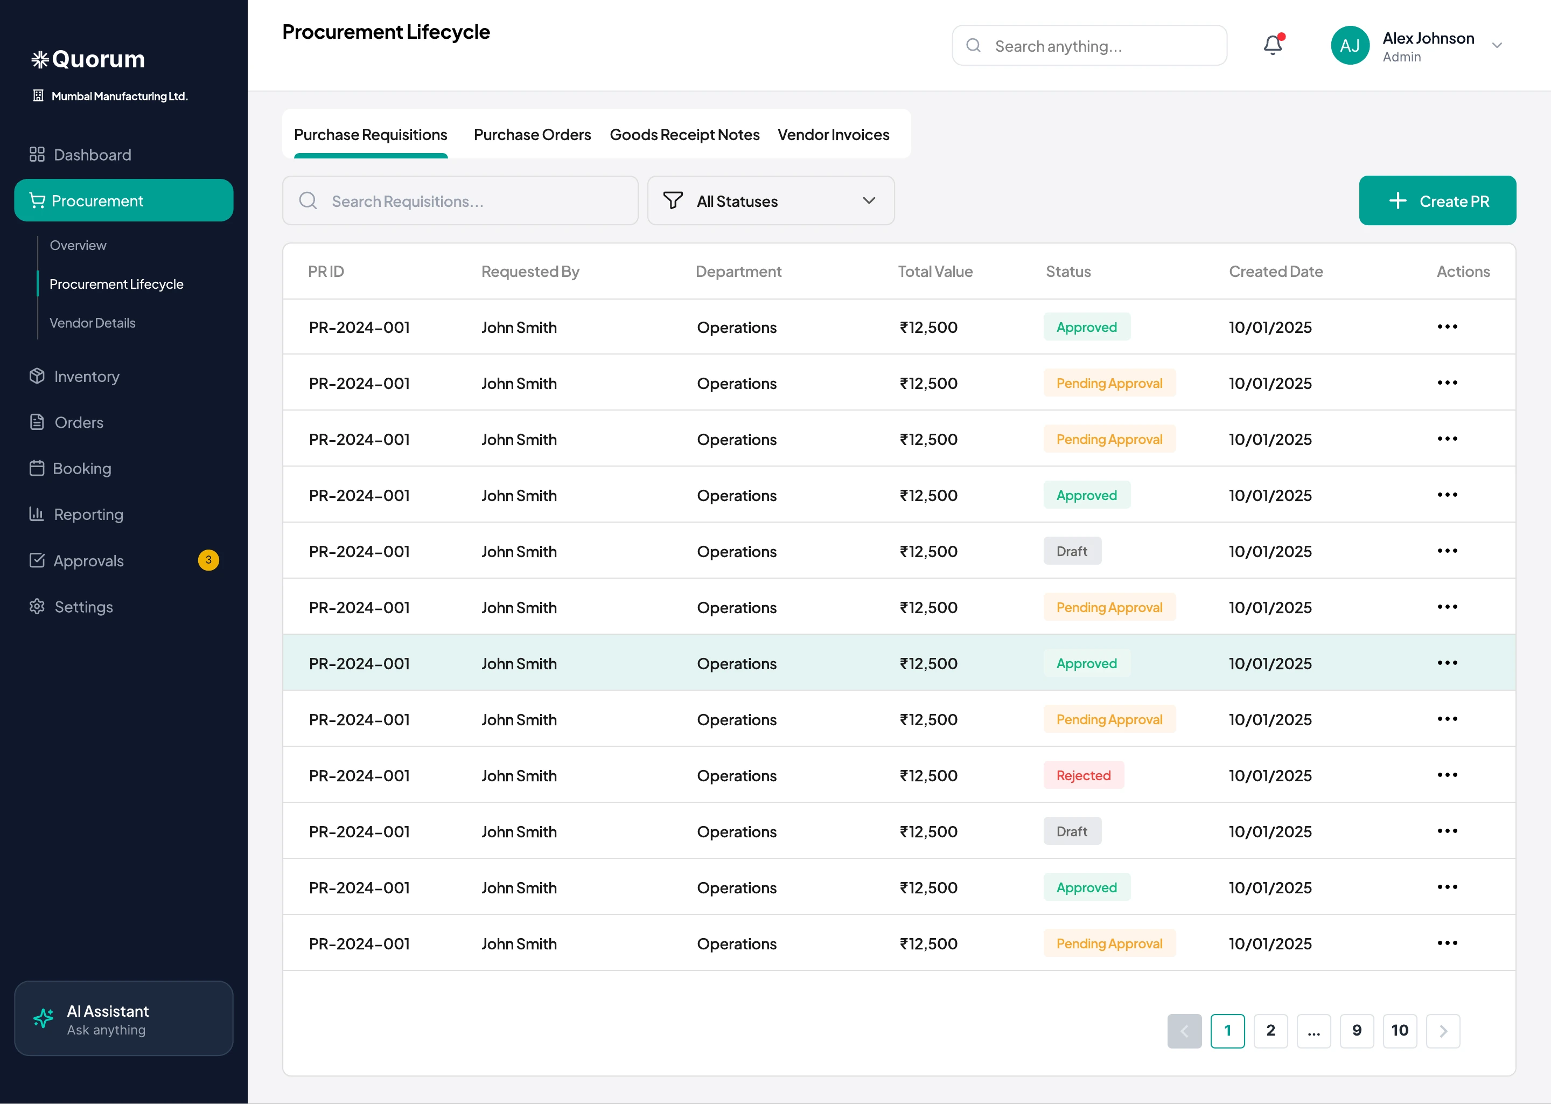Viewport: 1551px width, 1104px height.
Task: Switch to Goods Receipt Notes tab
Action: click(x=684, y=135)
